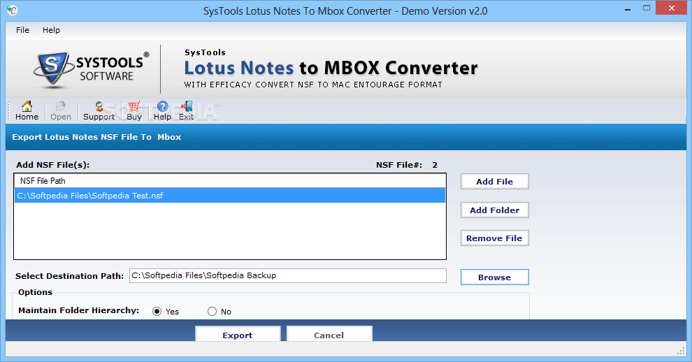The height and width of the screenshot is (362, 692).
Task: Click the Select Destination Path field
Action: tap(288, 275)
